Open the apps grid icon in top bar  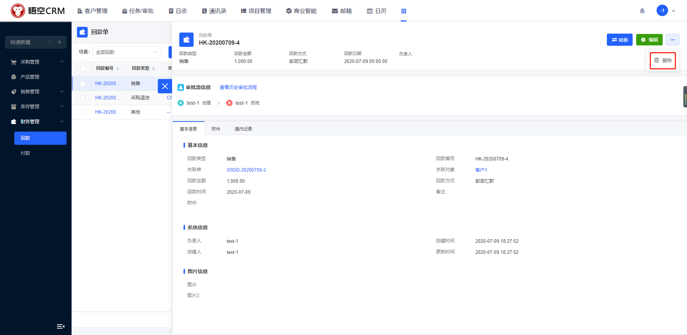[404, 11]
